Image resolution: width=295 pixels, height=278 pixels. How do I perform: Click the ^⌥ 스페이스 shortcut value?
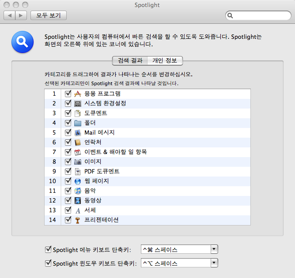click(x=160, y=263)
